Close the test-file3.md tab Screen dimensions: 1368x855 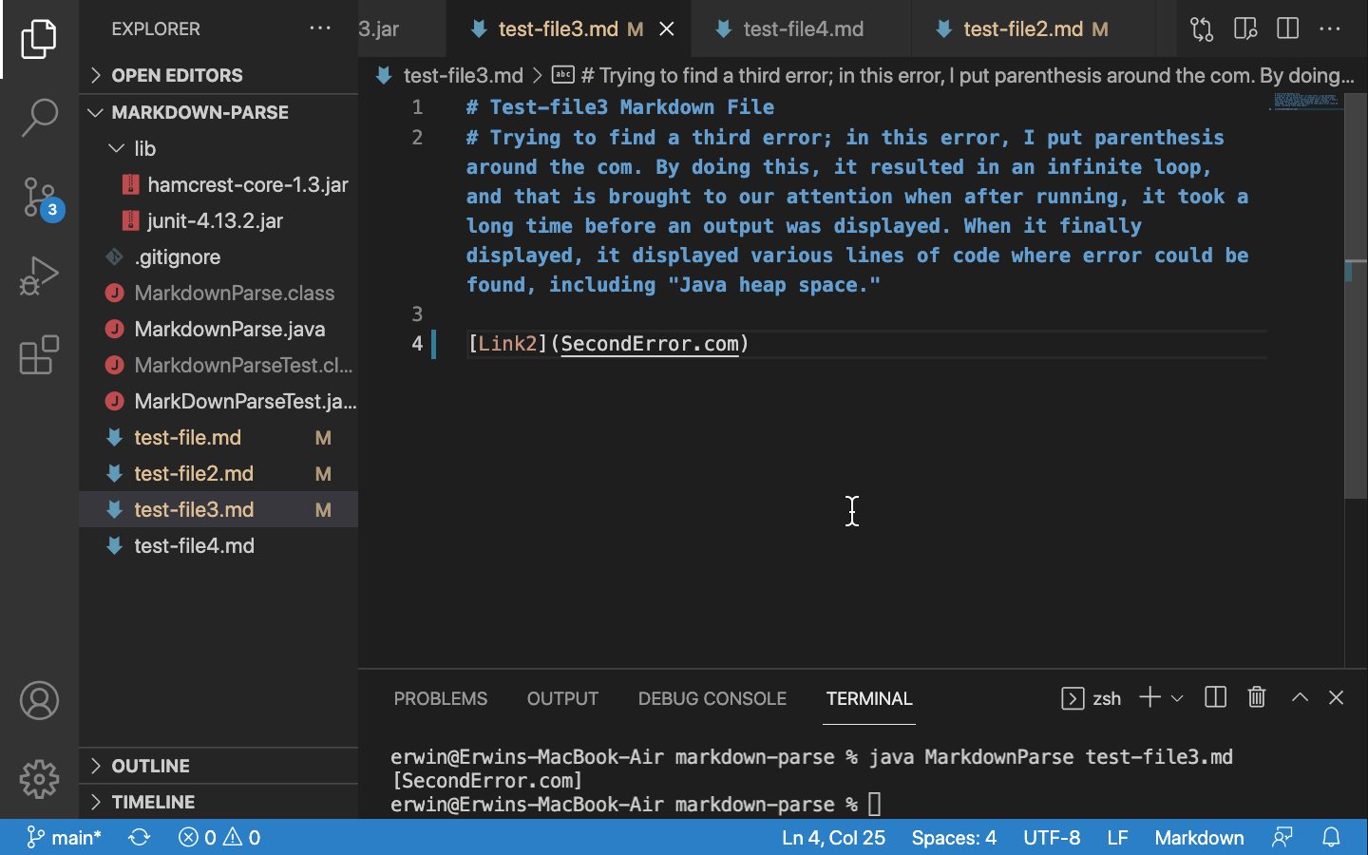pos(667,29)
